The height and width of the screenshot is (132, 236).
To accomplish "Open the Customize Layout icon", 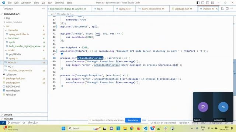I will (x=212, y=3).
